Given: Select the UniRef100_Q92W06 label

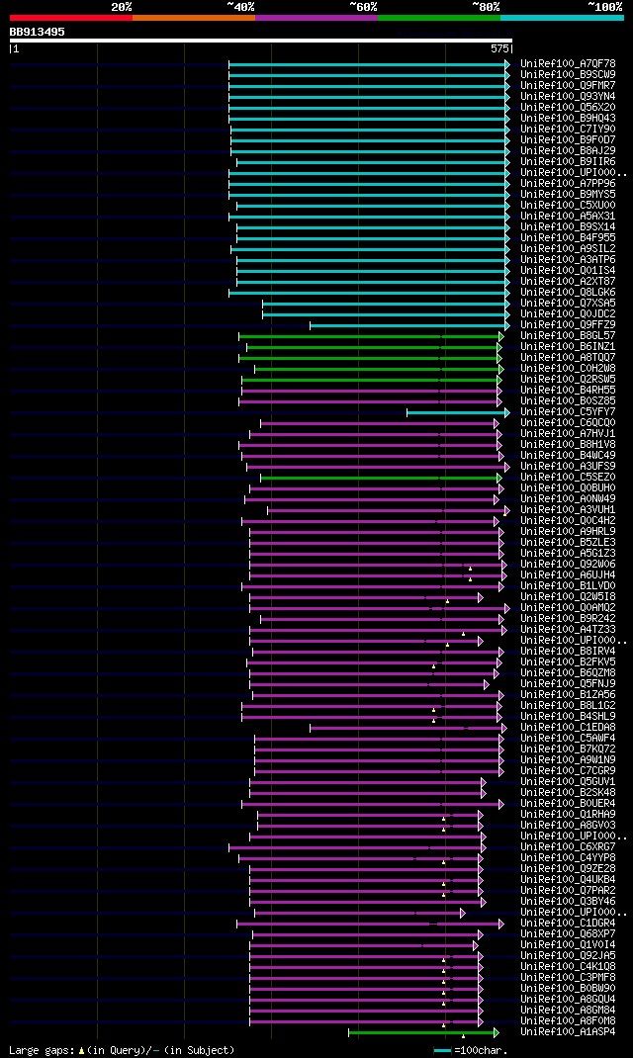Looking at the screenshot, I should (568, 565).
